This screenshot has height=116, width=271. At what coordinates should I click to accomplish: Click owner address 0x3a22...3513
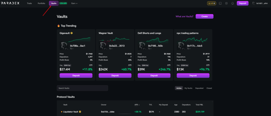click(x=117, y=46)
